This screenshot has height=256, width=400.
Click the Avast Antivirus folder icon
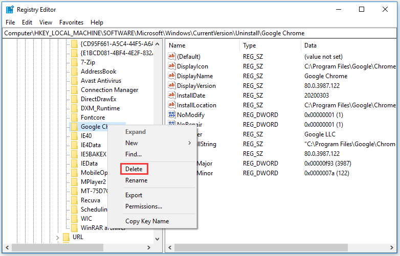74,81
